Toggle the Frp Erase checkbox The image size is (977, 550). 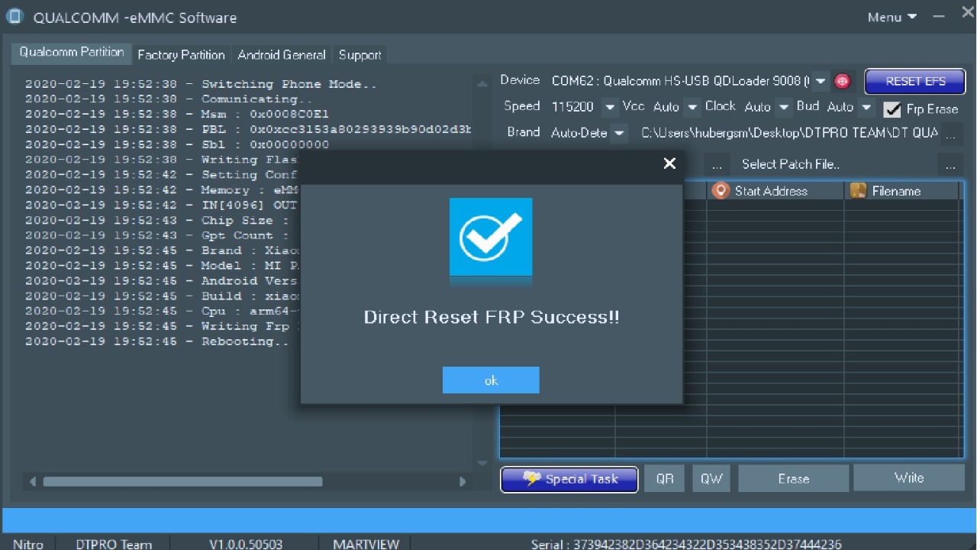(x=892, y=109)
